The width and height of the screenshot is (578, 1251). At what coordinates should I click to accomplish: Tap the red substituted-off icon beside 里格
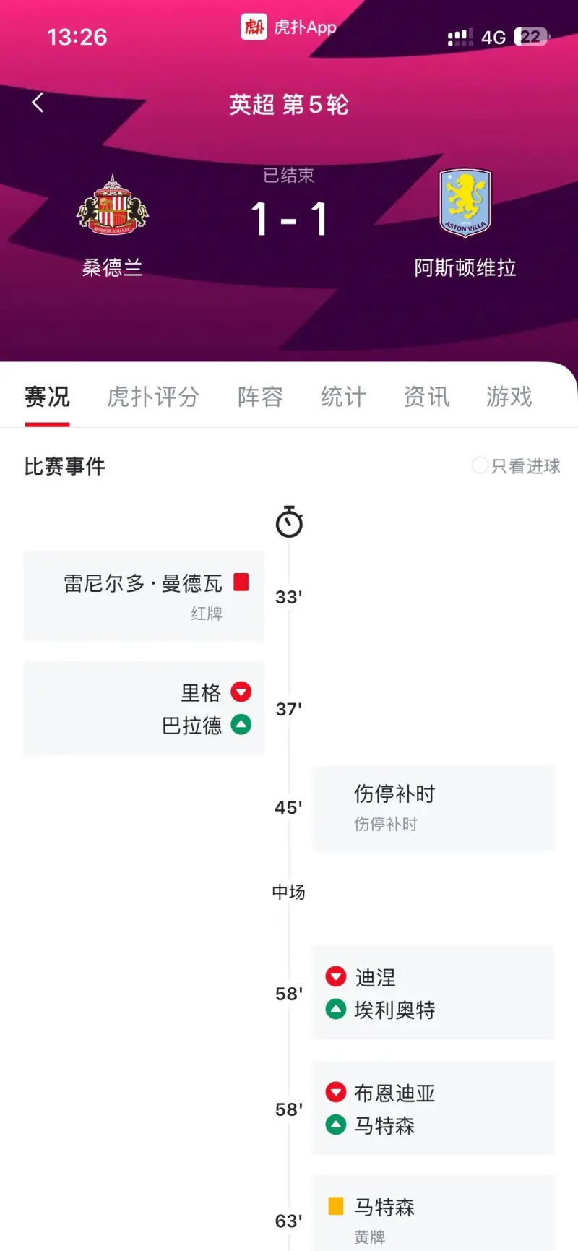[241, 692]
